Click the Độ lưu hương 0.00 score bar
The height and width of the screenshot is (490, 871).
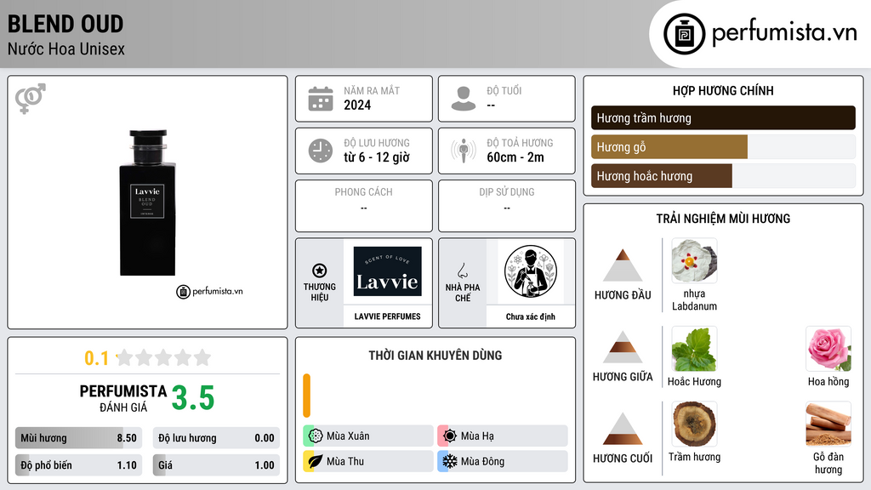(216, 438)
